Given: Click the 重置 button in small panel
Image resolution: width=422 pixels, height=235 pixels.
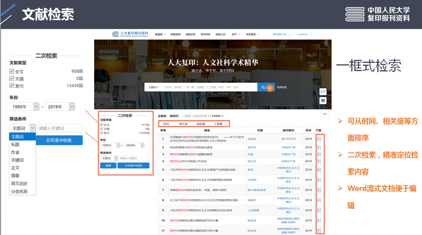Looking at the screenshot, I should pos(108,166).
